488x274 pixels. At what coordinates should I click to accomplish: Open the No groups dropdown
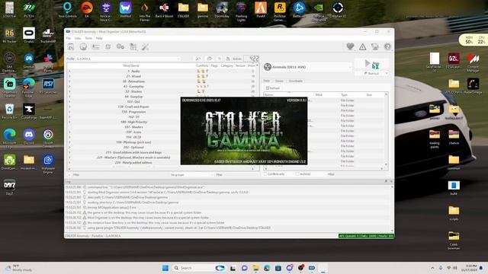click(x=191, y=175)
